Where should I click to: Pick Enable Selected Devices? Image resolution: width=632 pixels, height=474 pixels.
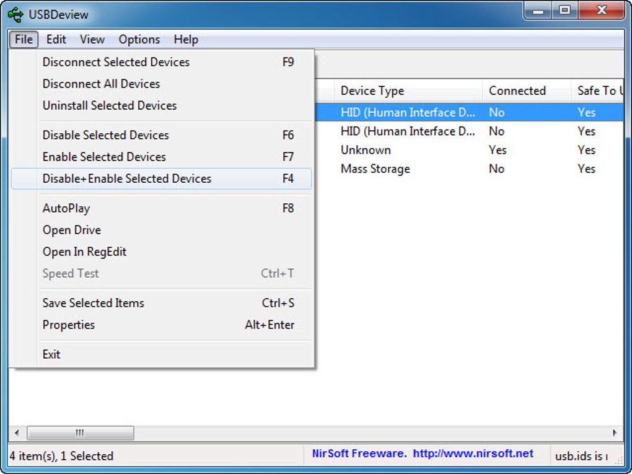(104, 157)
